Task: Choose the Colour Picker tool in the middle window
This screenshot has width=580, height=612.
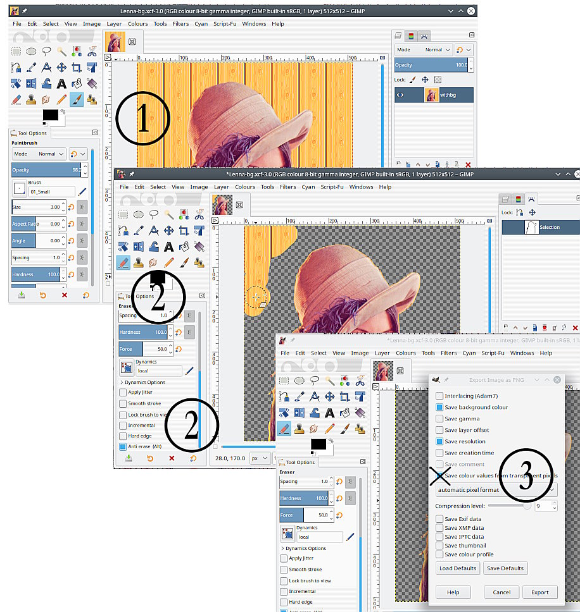Action: coord(139,231)
